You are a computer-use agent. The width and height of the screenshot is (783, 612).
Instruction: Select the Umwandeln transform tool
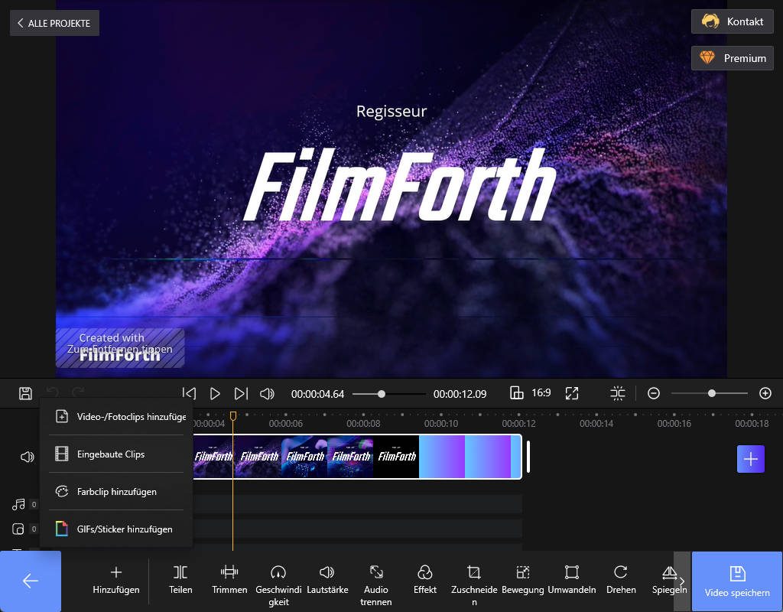pyautogui.click(x=572, y=580)
